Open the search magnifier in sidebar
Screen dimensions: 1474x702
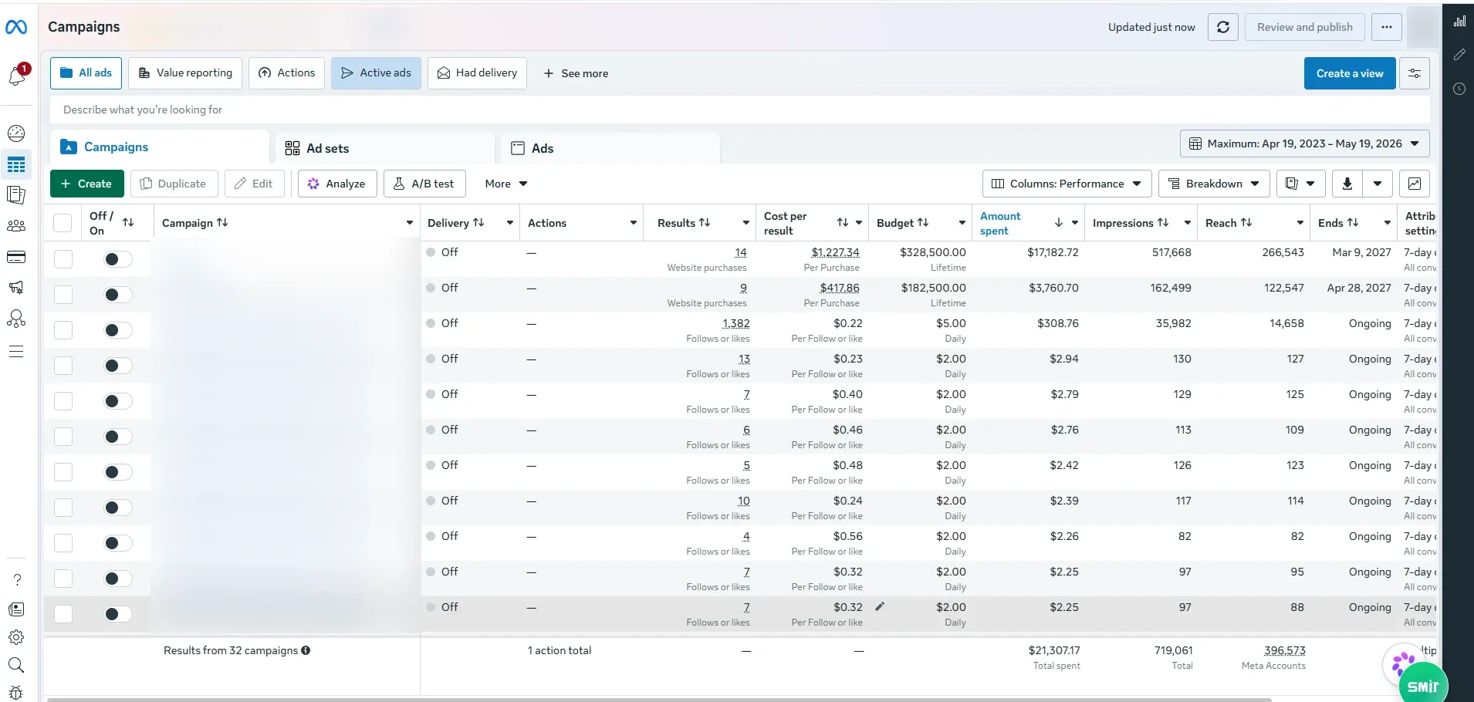(x=16, y=665)
